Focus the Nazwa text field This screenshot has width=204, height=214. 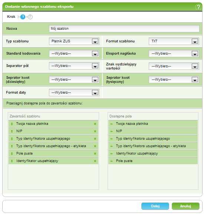pos(124,29)
